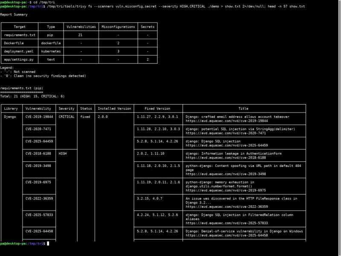Select the kubernetes type cell
The image size is (341, 256).
[x=51, y=51]
